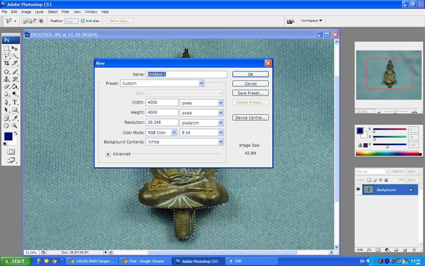Choose the Hand tool
Image resolution: width=425 pixels, height=266 pixels.
pos(6,126)
